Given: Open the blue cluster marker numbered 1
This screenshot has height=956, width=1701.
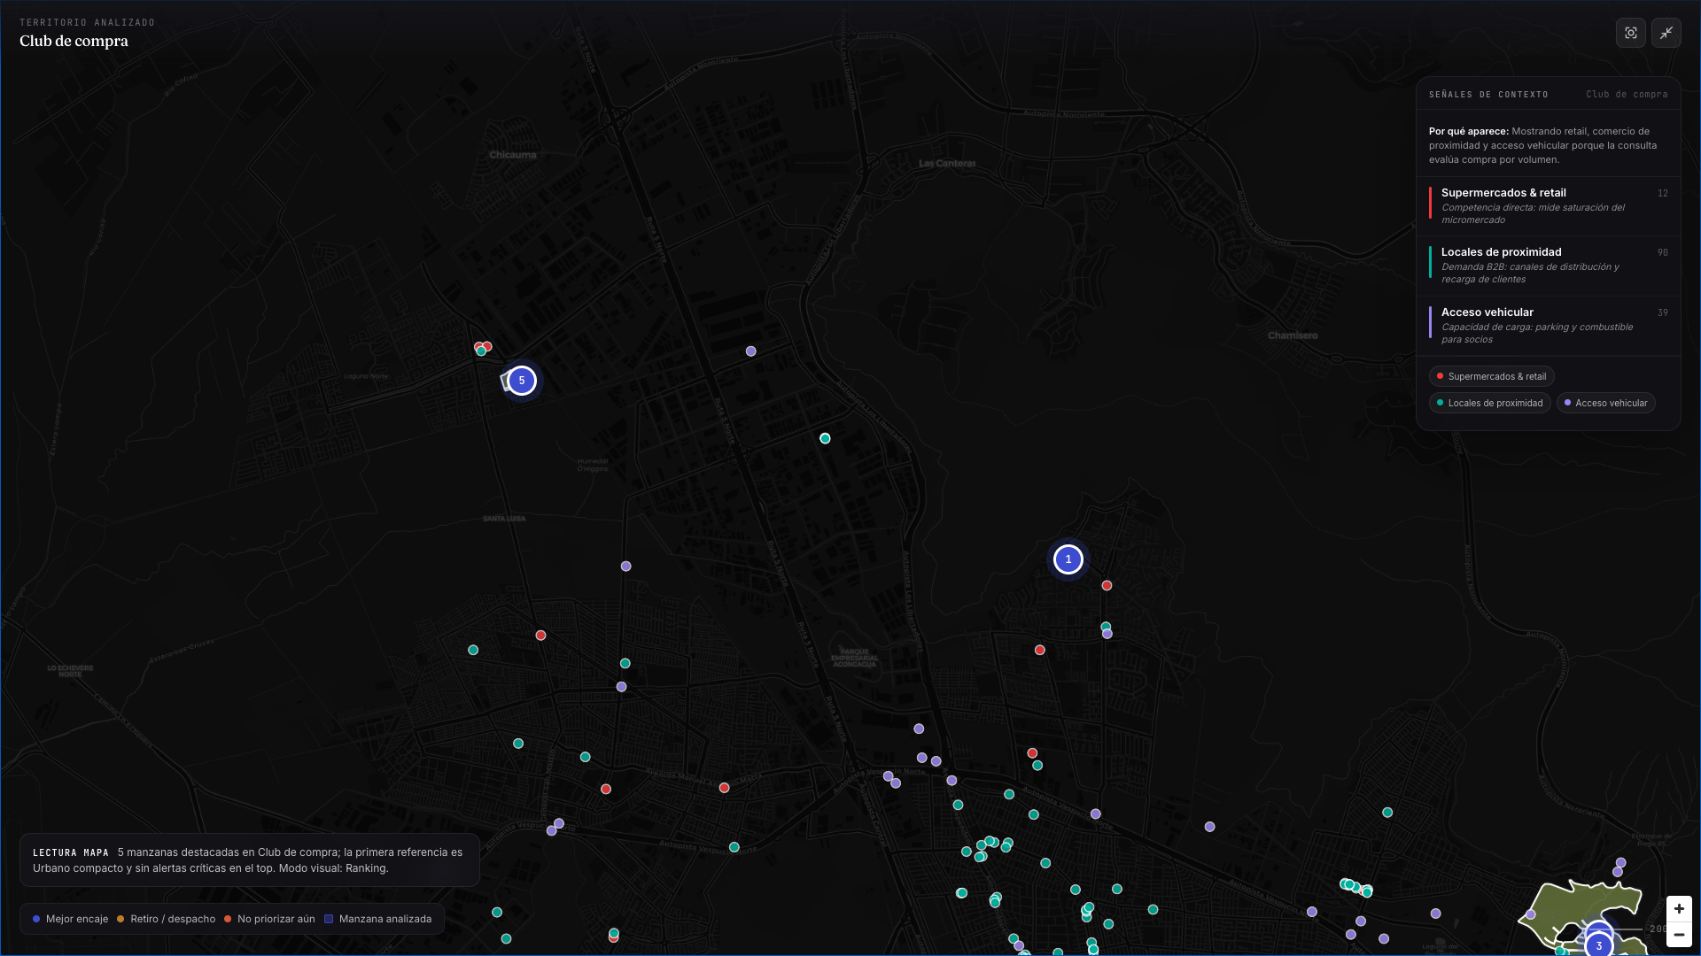Looking at the screenshot, I should point(1068,559).
